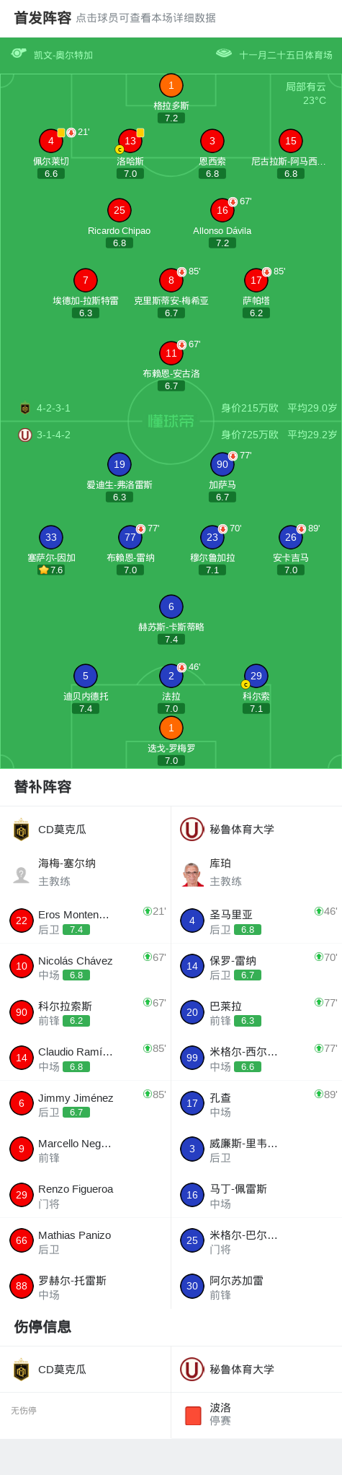
Task: Click the referee whistle icon
Action: coord(19,53)
